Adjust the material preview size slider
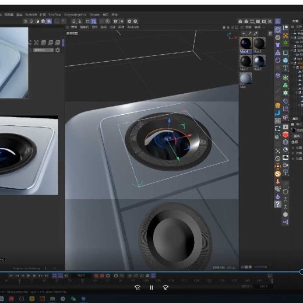Viewport: 303px width, 303px height. [260, 267]
